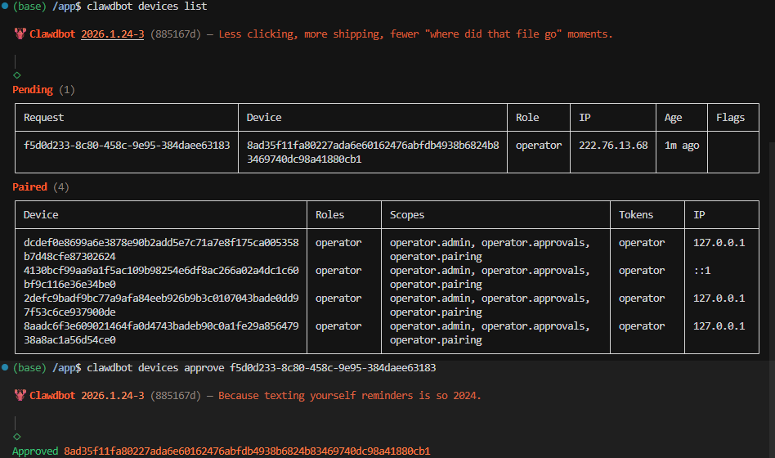Click the Pending section heading
Screen dimensions: 775x458
33,89
